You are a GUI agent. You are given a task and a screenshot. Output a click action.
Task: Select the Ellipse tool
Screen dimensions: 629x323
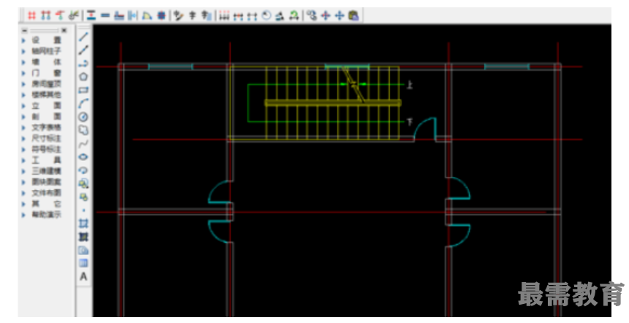(83, 156)
